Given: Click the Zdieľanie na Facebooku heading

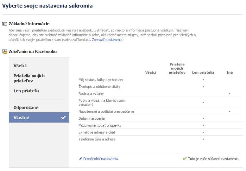Looking at the screenshot, I should point(33,51).
